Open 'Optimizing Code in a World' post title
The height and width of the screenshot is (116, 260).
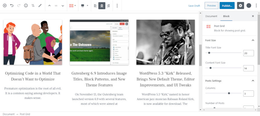click(33, 76)
